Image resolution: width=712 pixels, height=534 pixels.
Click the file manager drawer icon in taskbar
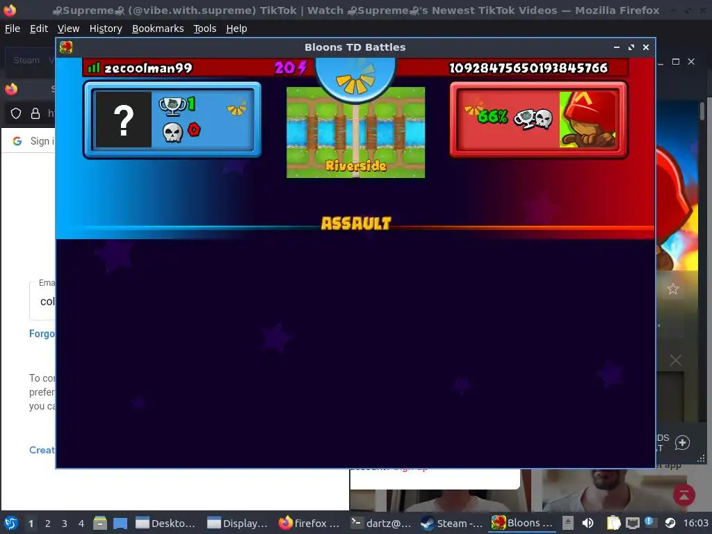click(x=100, y=523)
